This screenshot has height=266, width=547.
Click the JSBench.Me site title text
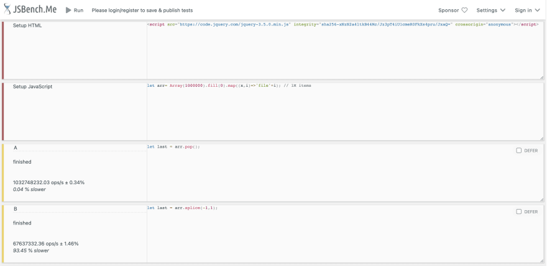(35, 9)
